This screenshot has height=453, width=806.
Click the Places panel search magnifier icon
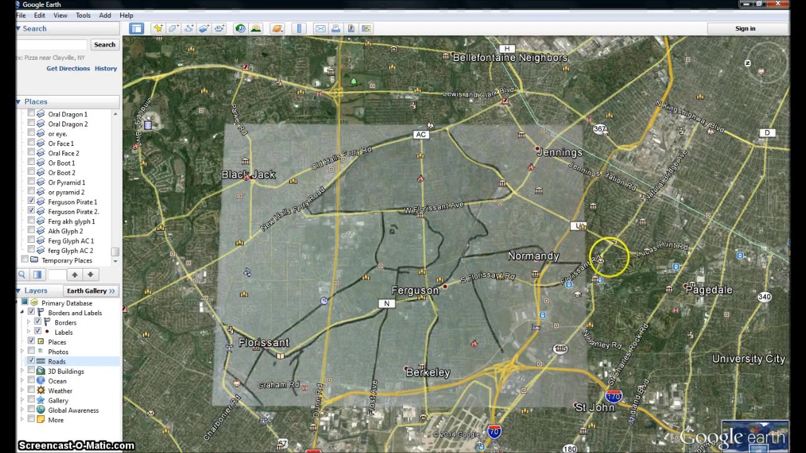22,274
